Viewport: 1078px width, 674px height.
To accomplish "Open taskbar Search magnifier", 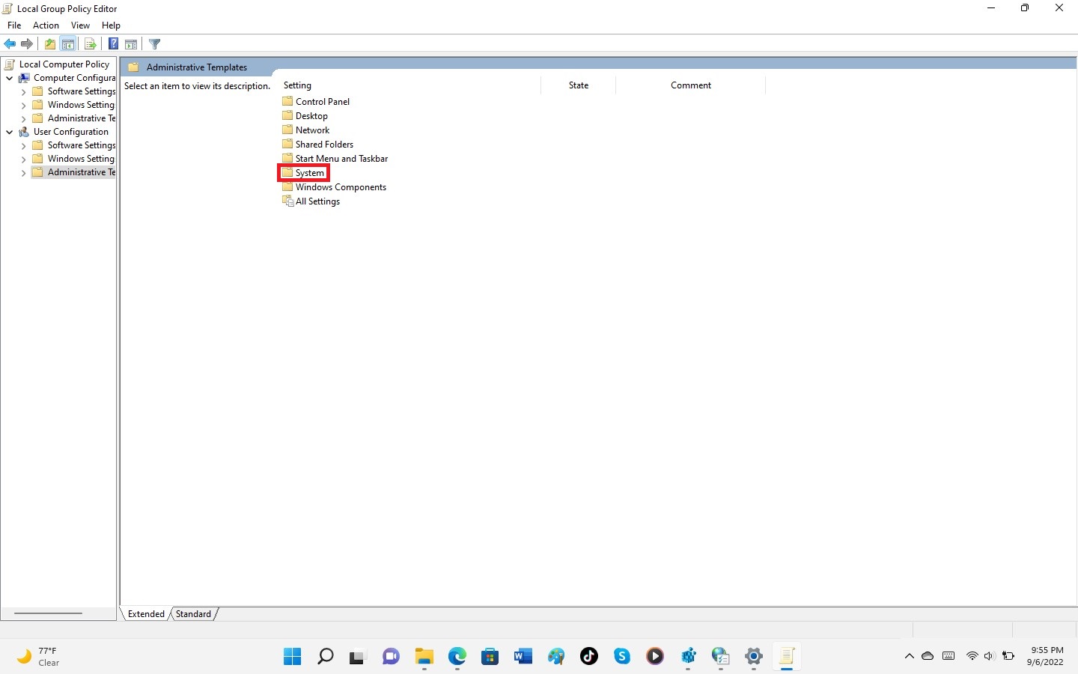I will [325, 657].
